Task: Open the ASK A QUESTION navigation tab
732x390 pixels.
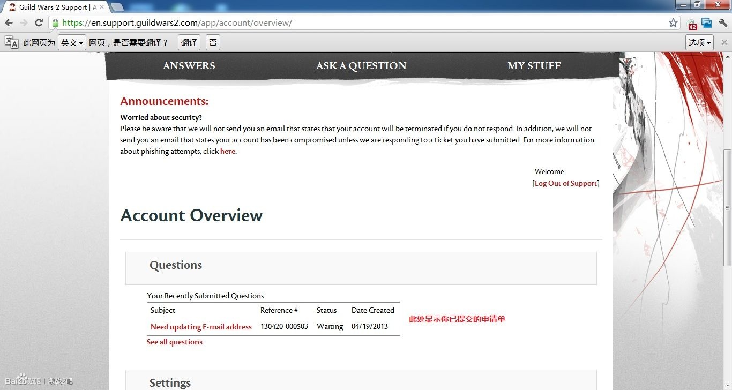Action: (x=361, y=66)
